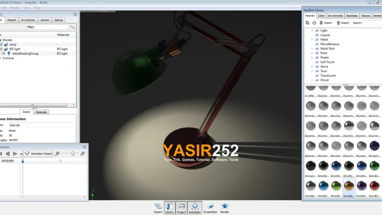The image size is (382, 215).
Task: Switch to project Material tab
Action: pos(12,20)
